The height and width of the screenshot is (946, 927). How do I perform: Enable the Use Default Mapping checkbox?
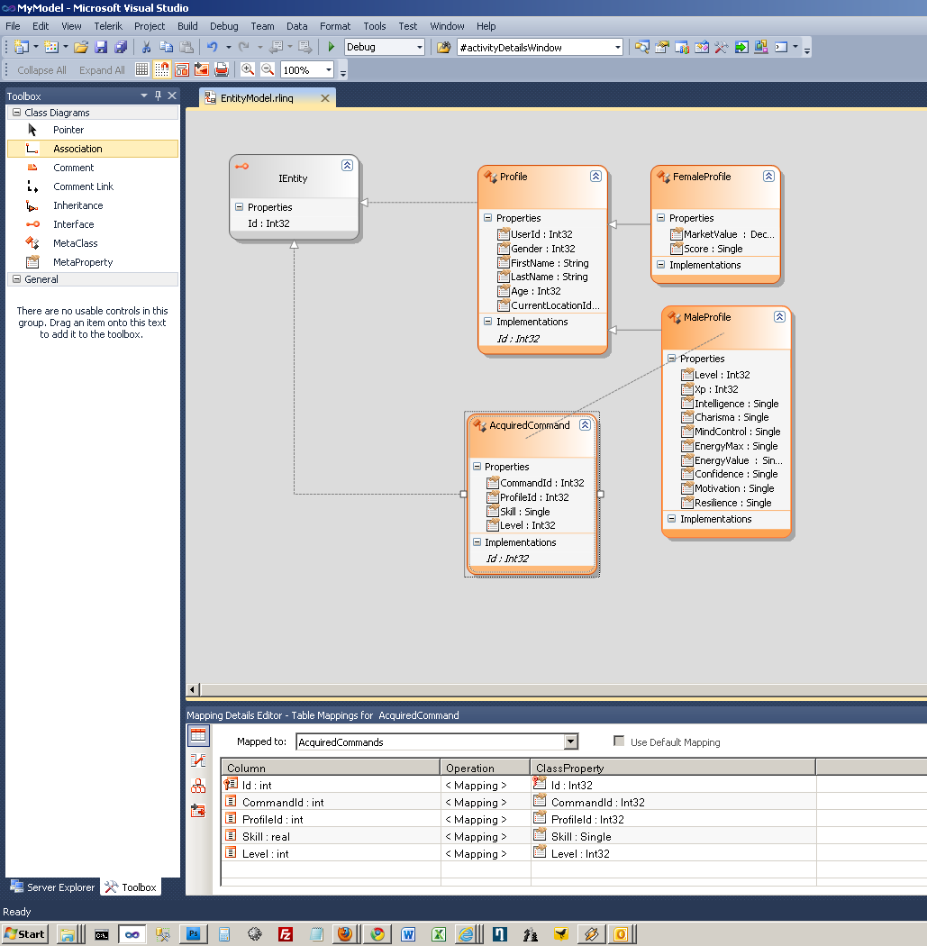[x=619, y=741]
